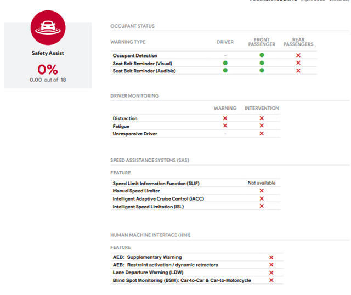
Task: Click Blind Spot Monitoring (BSM) label
Action: (182, 280)
